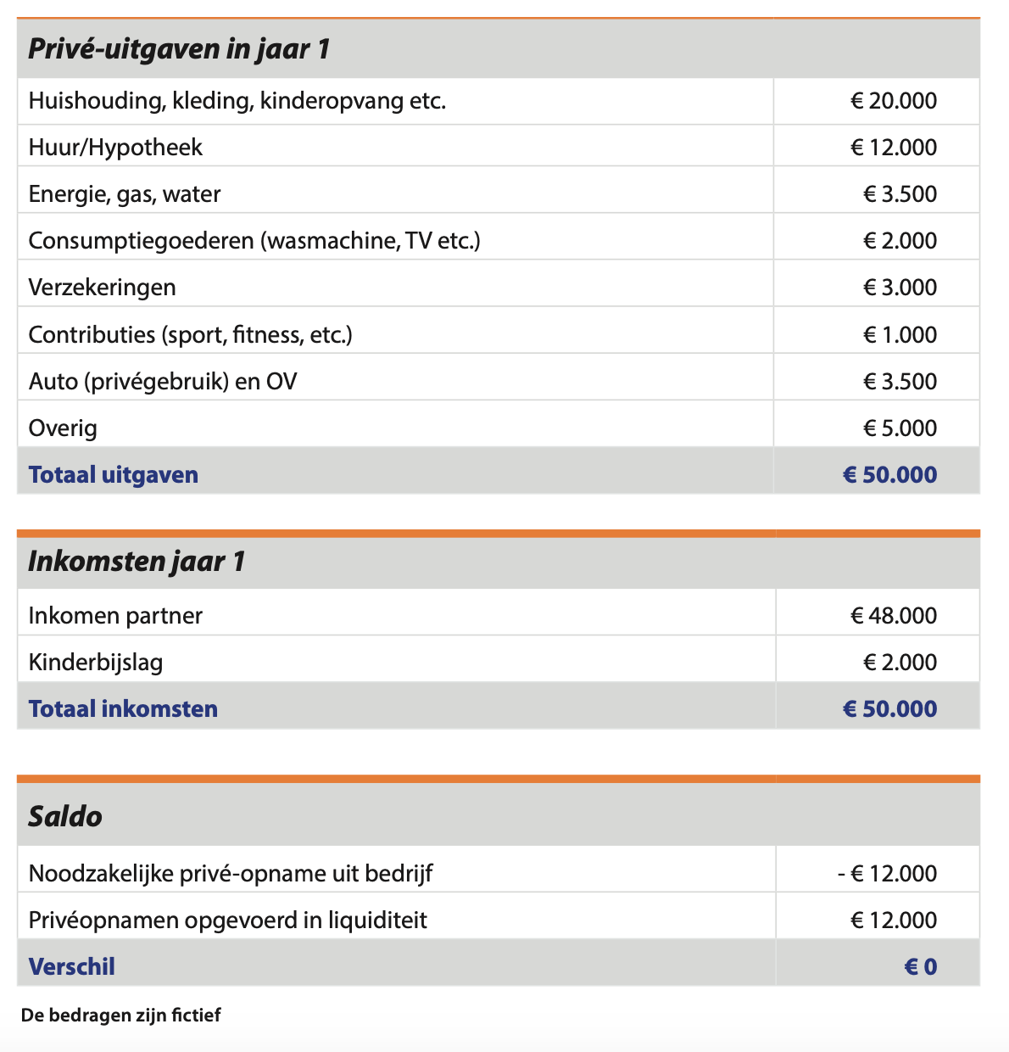Select the Kinderbijslag row label
1009x1052 pixels.
click(x=96, y=662)
